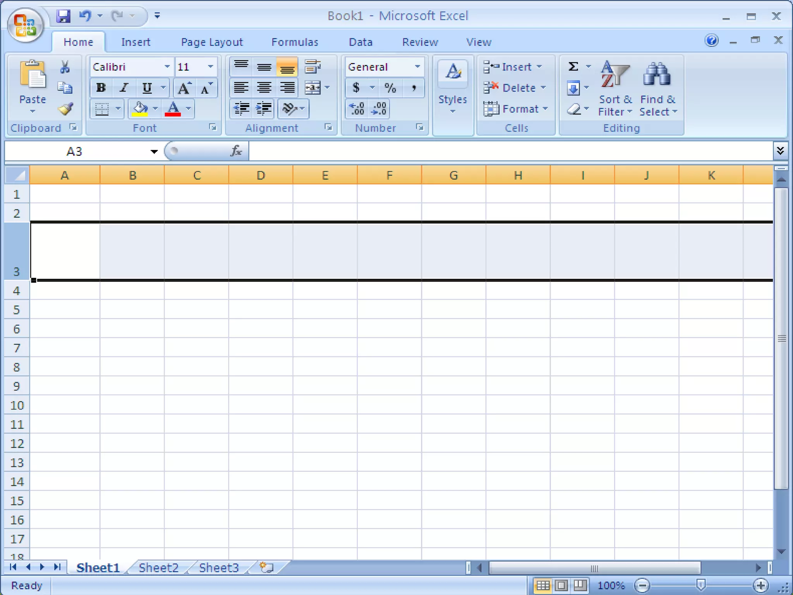793x595 pixels.
Task: Switch to the Sheet2 worksheet tab
Action: [158, 567]
